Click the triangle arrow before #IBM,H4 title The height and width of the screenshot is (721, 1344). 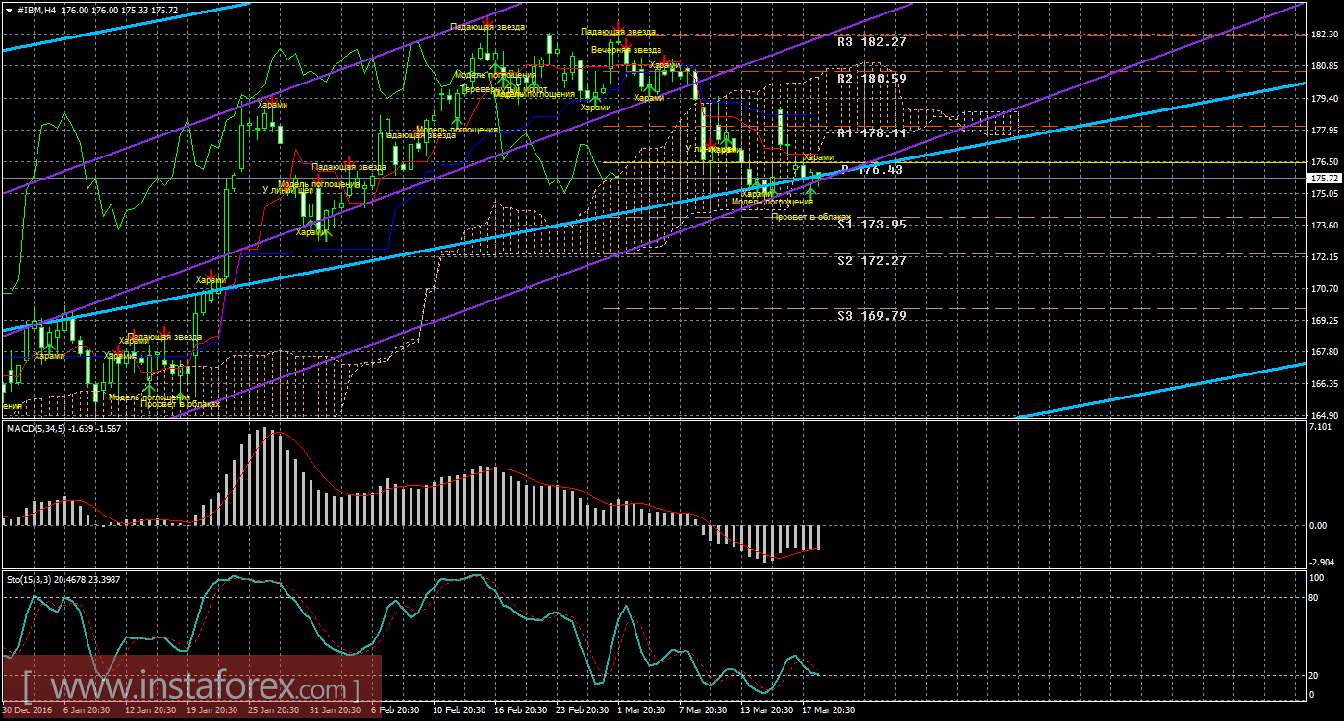(8, 10)
